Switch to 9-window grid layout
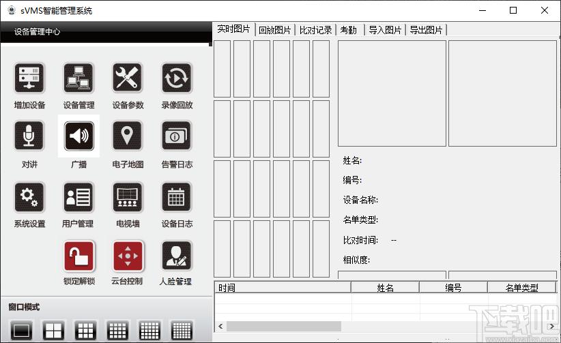The image size is (561, 343). tap(85, 331)
